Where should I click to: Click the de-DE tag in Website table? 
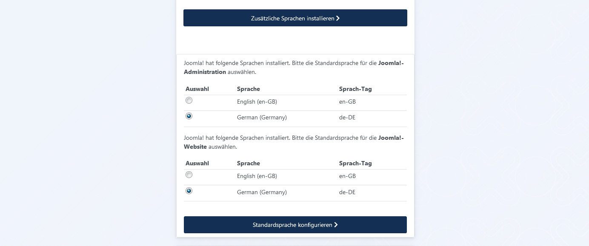tap(347, 192)
